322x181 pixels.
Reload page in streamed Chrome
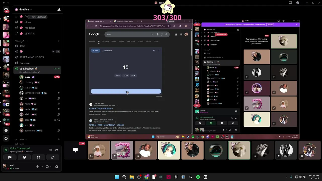coord(96,26)
